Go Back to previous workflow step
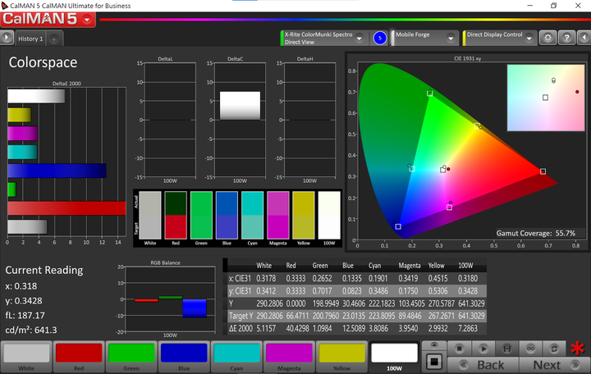This screenshot has width=591, height=374. point(483,365)
